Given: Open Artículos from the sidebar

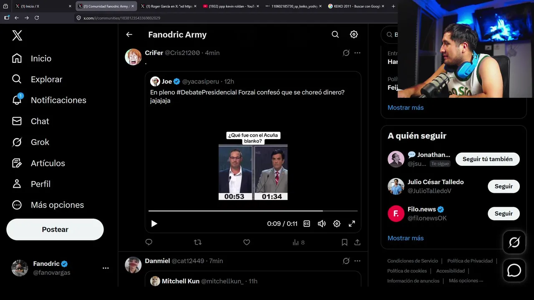Looking at the screenshot, I should point(38,163).
